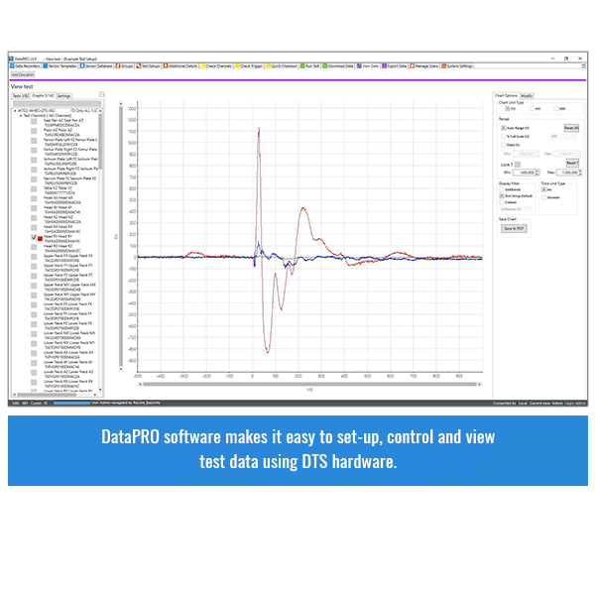Viewport: 595px width, 595px height.
Task: Collapse the Test Channels tree node
Action: tap(21, 116)
